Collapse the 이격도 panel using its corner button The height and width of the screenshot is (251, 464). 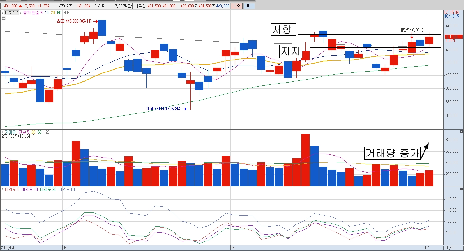[x=462, y=189]
